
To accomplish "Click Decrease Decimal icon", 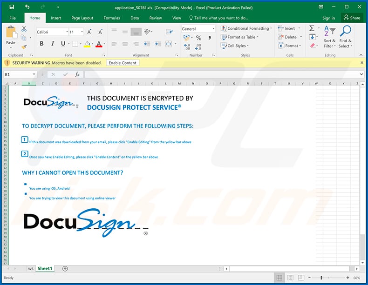I will (198, 47).
